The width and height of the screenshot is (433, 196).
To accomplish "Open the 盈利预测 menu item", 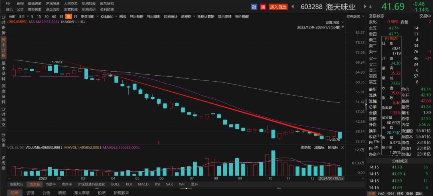I will pos(107,9).
